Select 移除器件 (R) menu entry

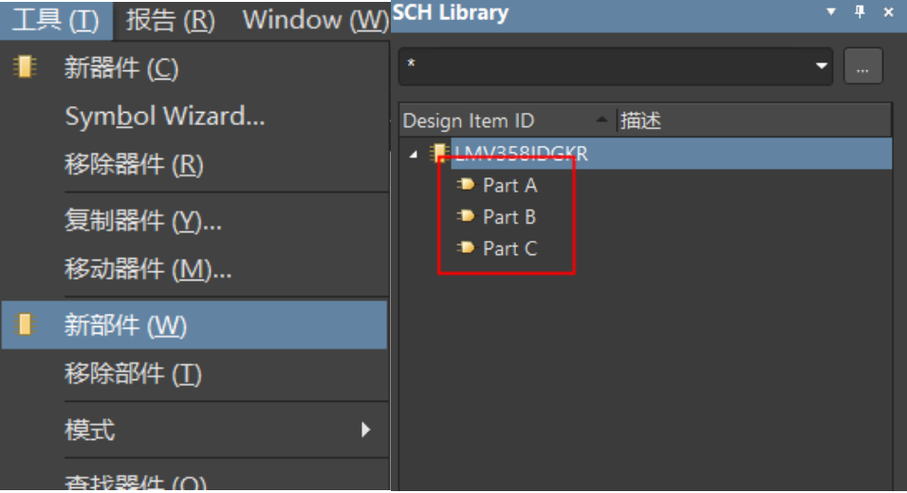click(x=134, y=165)
